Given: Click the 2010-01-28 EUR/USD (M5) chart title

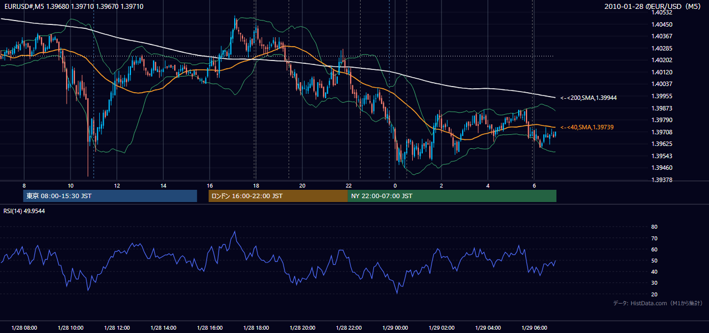Looking at the screenshot, I should pos(654,6).
